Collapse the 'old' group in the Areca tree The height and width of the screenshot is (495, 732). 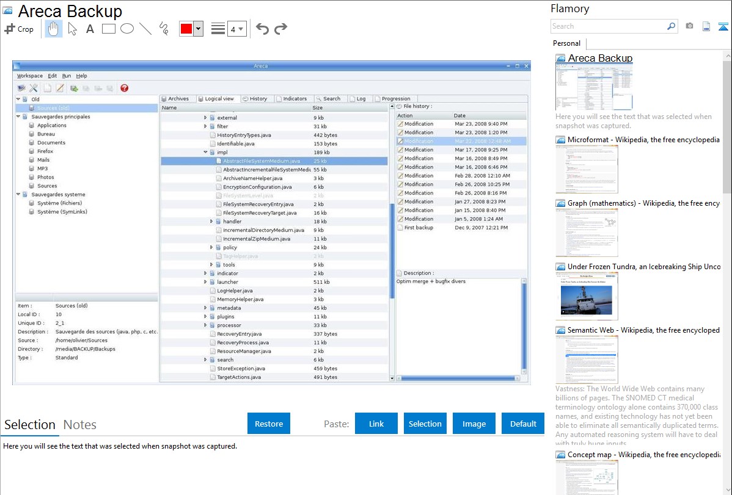click(18, 99)
